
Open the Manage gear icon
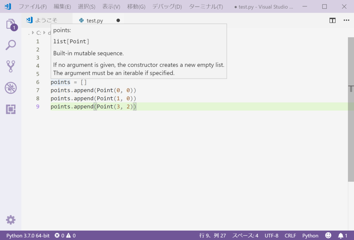point(11,220)
